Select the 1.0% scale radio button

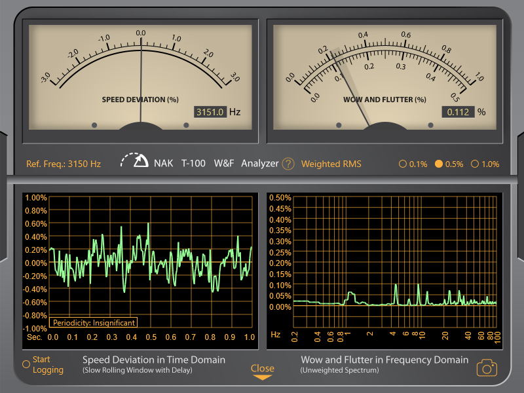(475, 164)
